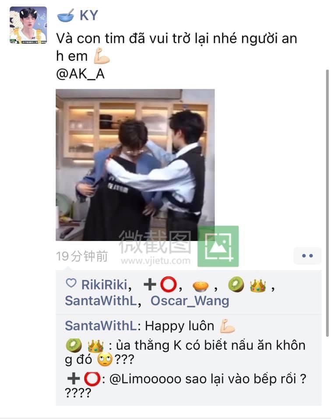
Task: Open RikiRiki's profile from likes
Action: coord(104,284)
